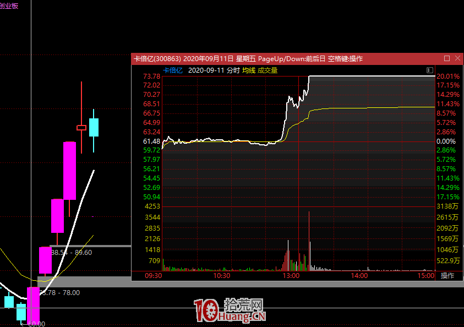
Task: Click the 38.54 - 89.60 range label
Action: [72, 253]
